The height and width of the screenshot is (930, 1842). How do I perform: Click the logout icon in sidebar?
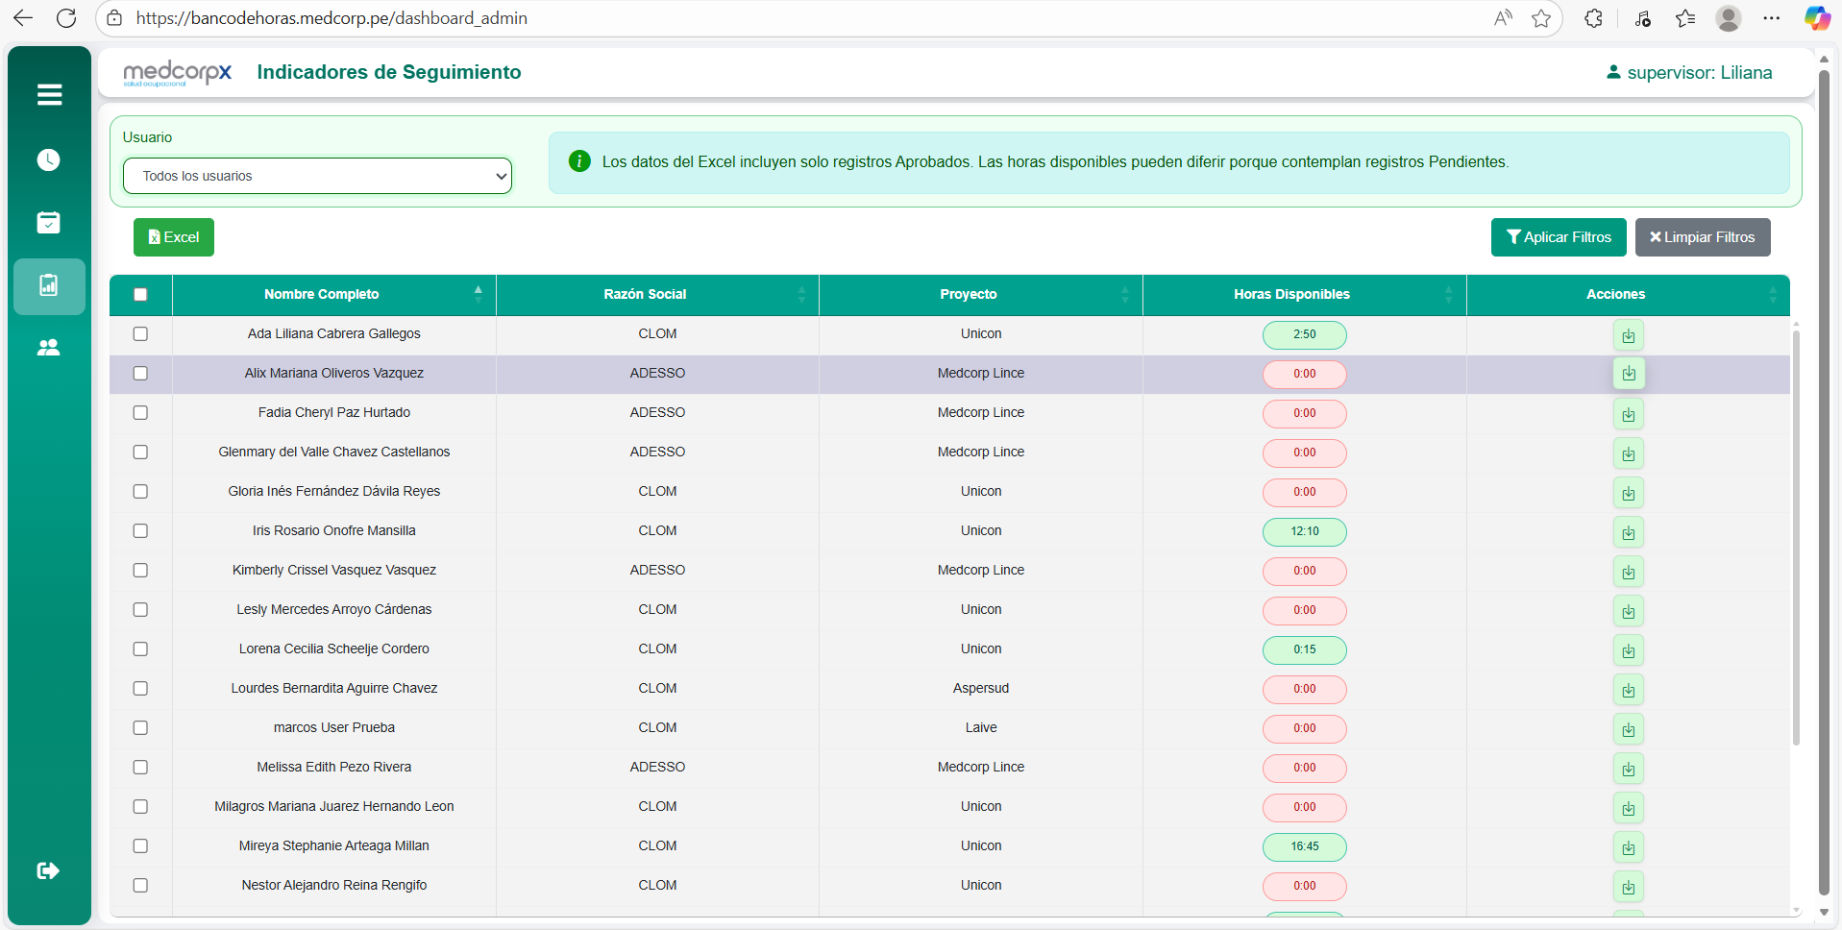tap(48, 870)
